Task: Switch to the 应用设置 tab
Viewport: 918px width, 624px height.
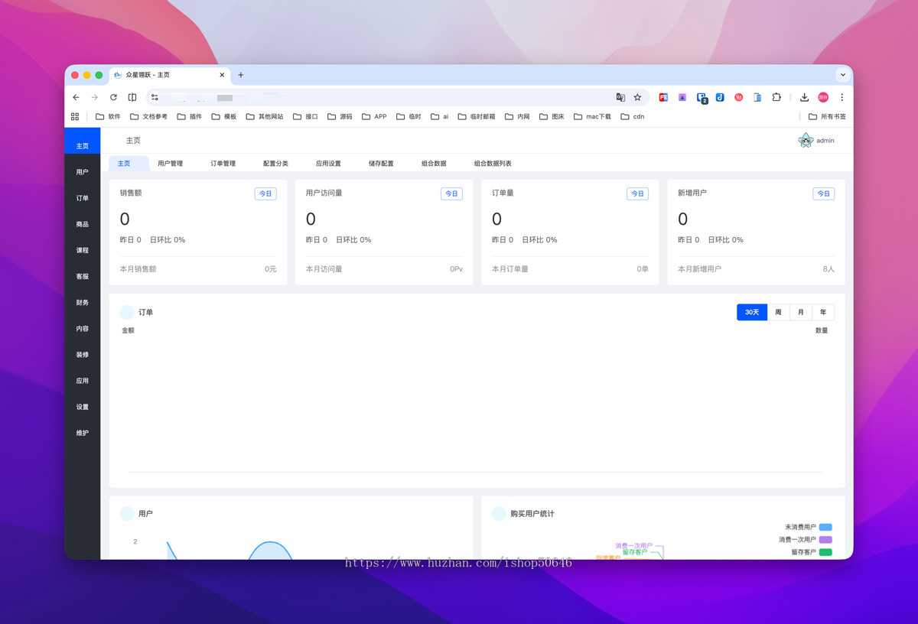Action: 328,164
